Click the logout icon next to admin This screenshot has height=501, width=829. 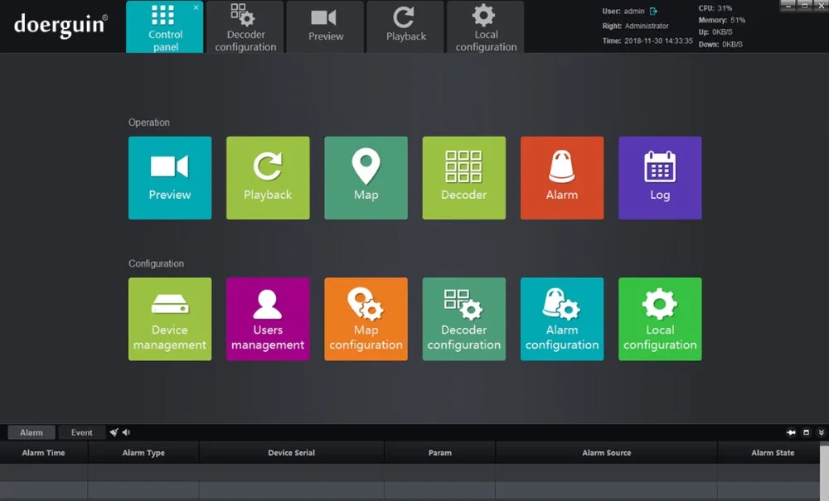(x=653, y=11)
